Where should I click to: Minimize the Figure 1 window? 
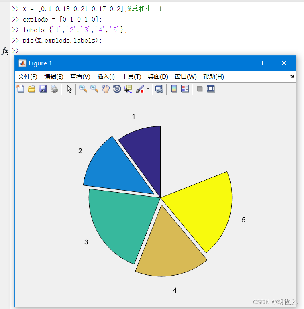point(237,63)
